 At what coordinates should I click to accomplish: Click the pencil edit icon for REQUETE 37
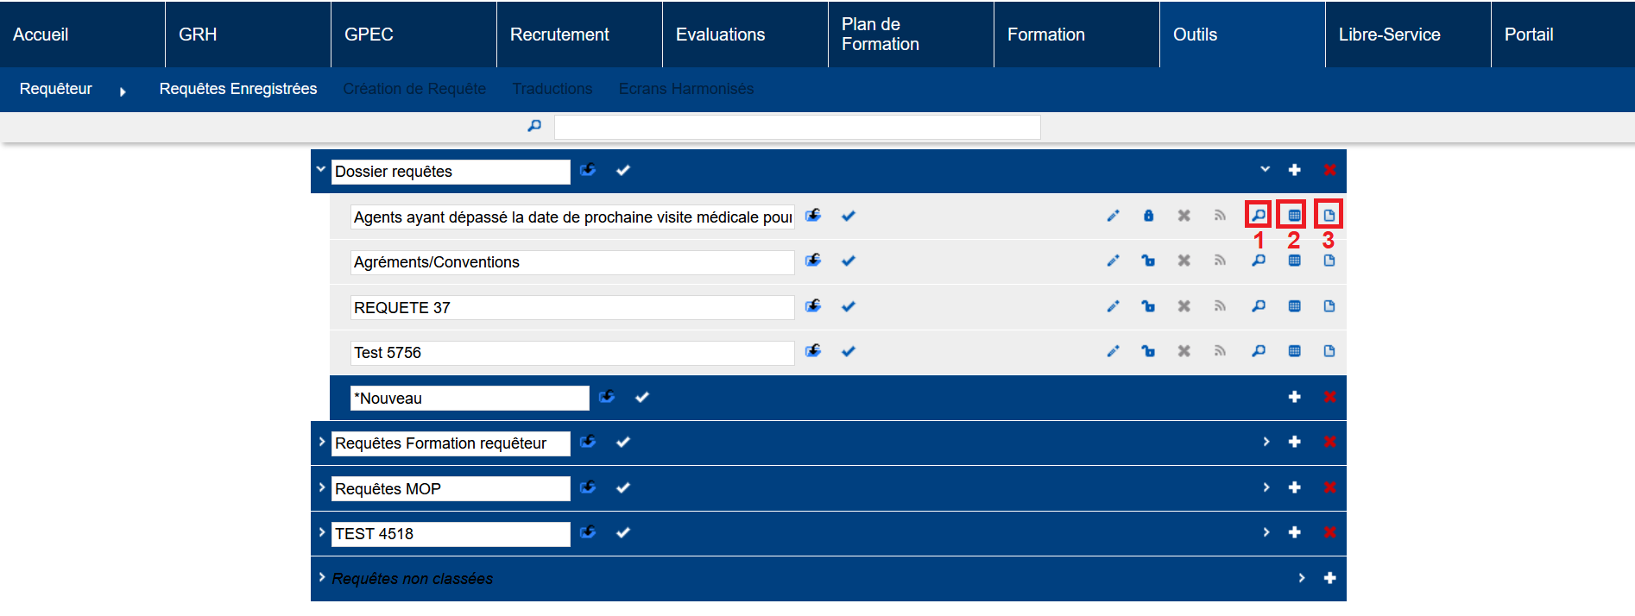point(1113,306)
